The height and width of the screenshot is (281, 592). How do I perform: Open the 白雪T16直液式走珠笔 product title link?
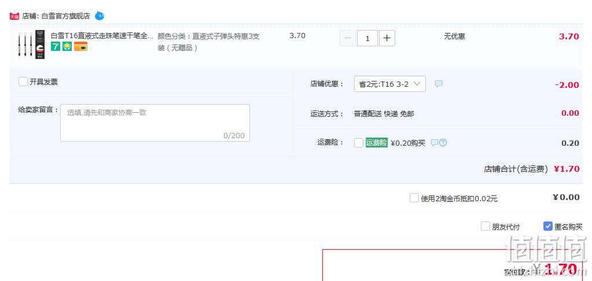click(x=102, y=36)
